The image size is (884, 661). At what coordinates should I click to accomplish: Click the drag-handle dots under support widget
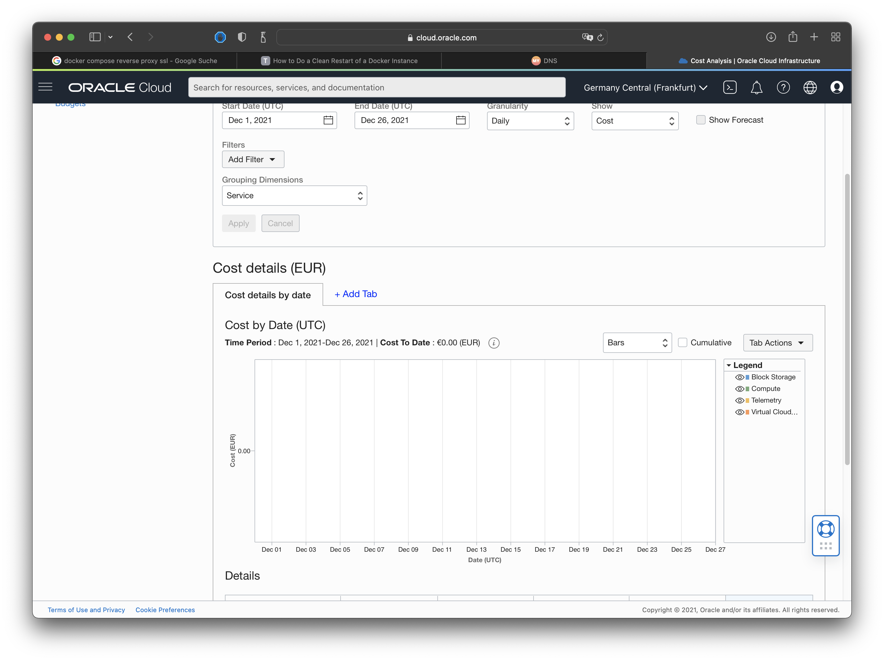(x=825, y=546)
